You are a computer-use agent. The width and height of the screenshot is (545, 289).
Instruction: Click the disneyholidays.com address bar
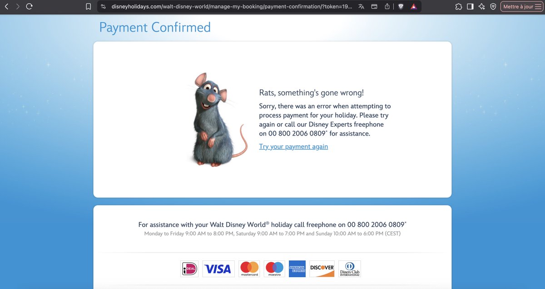coord(232,7)
